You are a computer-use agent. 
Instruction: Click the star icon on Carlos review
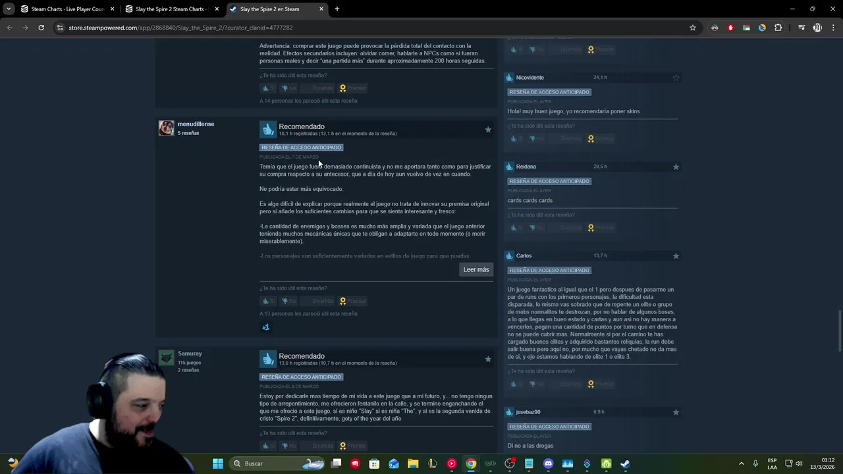(676, 255)
